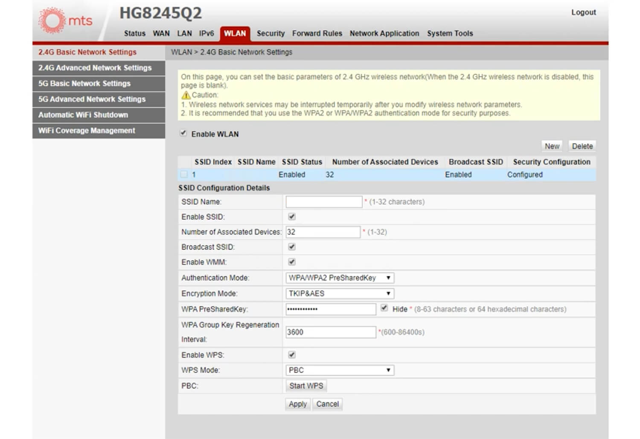Open the System Tools tab
The width and height of the screenshot is (640, 439).
pos(450,33)
